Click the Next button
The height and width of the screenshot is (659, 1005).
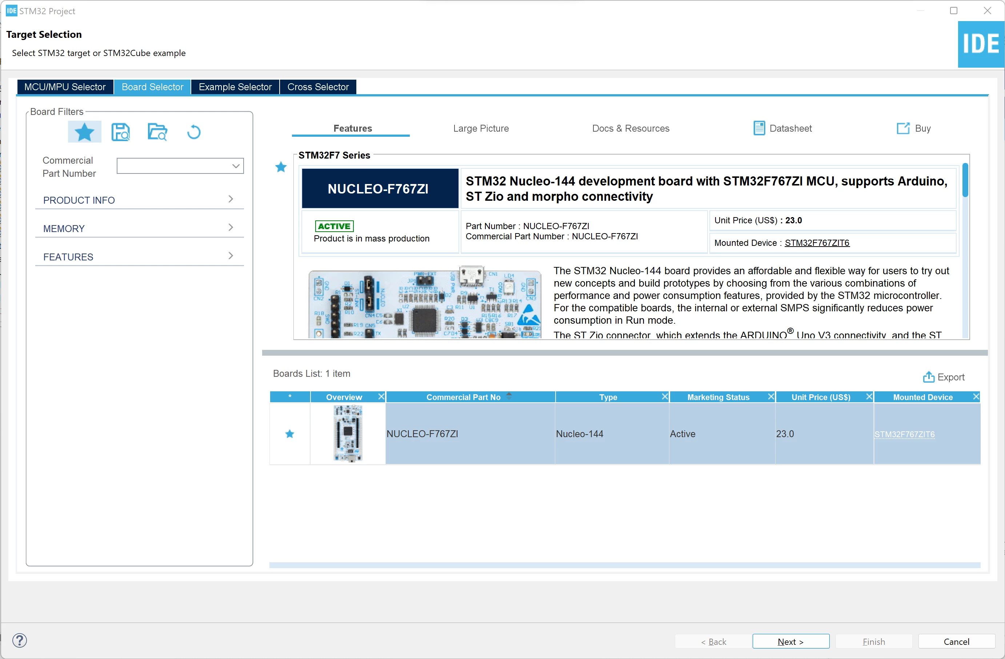click(791, 642)
